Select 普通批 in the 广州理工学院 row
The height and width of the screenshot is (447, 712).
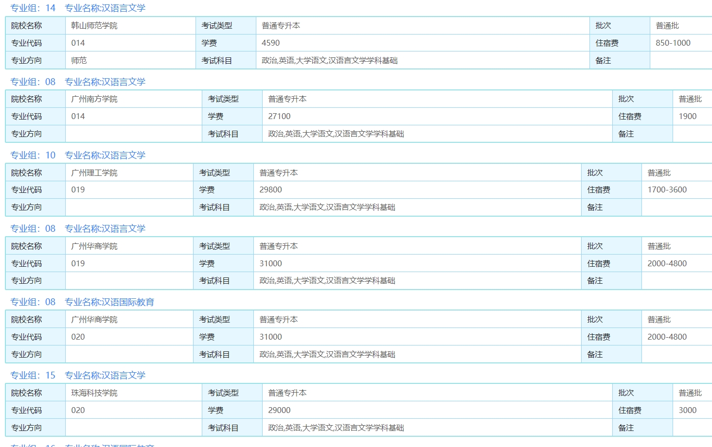(x=659, y=173)
